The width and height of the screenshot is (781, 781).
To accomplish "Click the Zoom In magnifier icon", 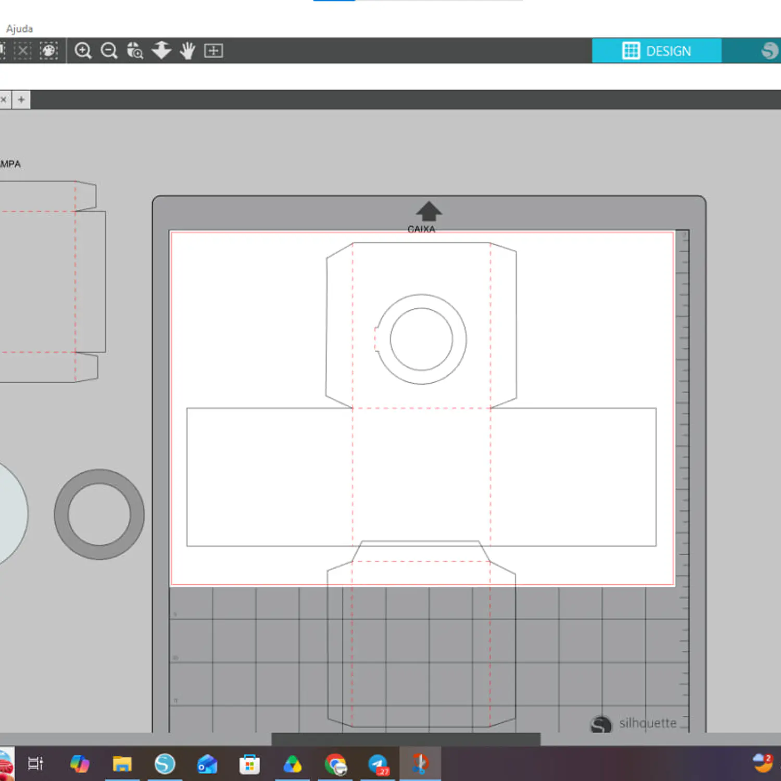I will click(x=83, y=51).
